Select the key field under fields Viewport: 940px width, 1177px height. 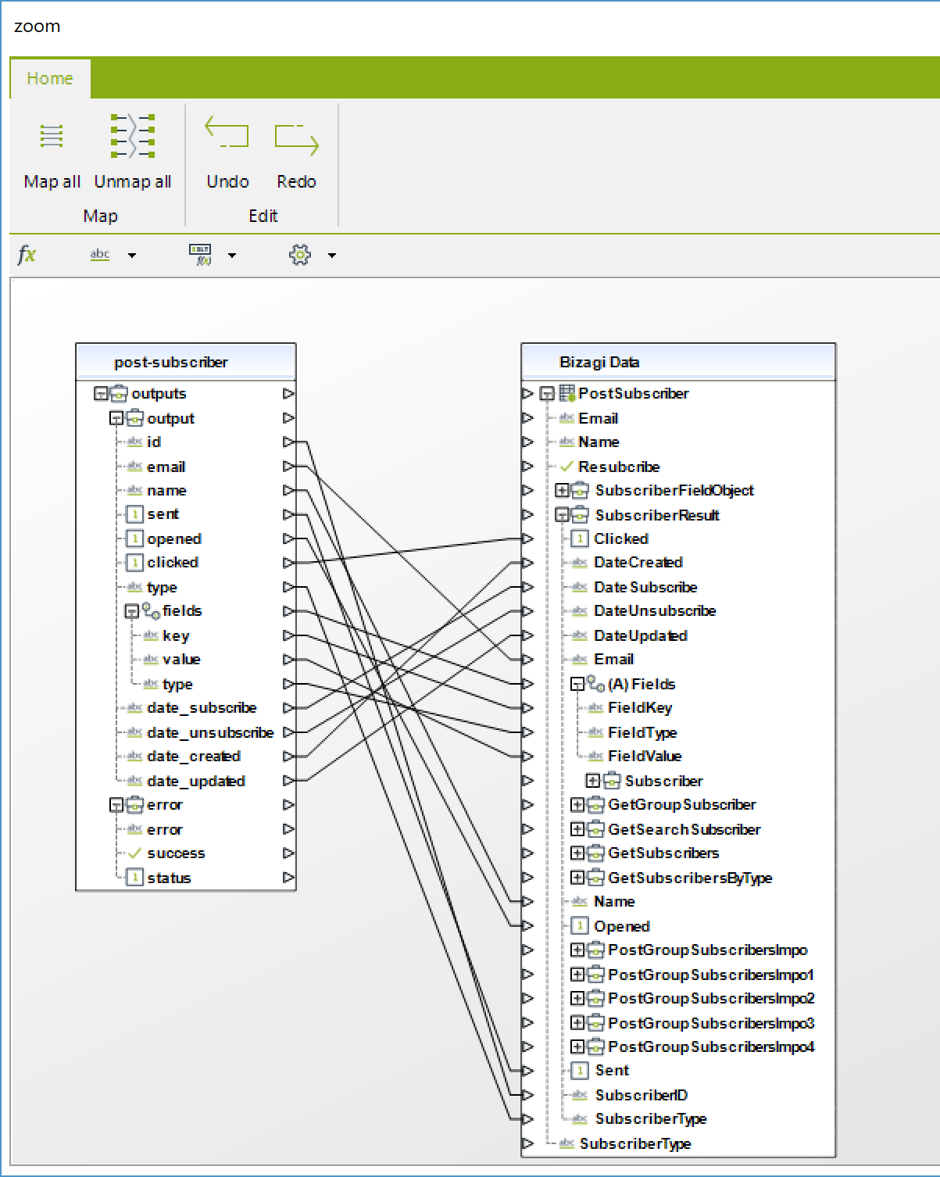coord(176,635)
